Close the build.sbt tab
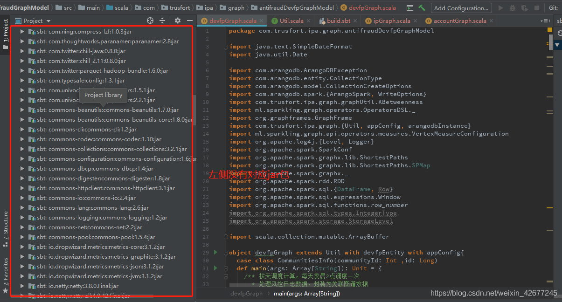This screenshot has height=302, width=562. pos(355,21)
